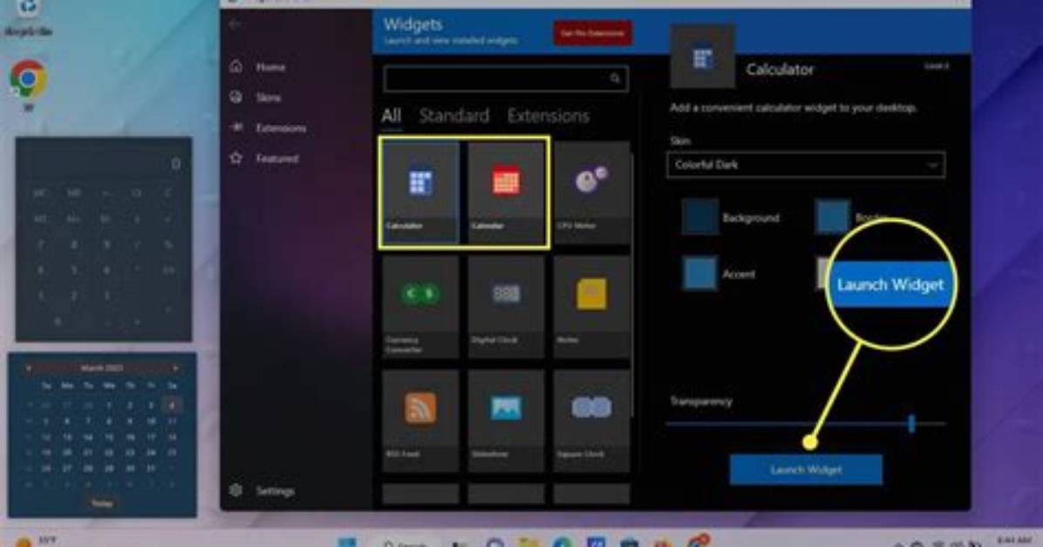Pick the Background color swatch
Viewport: 1043px width, 547px height.
(699, 217)
